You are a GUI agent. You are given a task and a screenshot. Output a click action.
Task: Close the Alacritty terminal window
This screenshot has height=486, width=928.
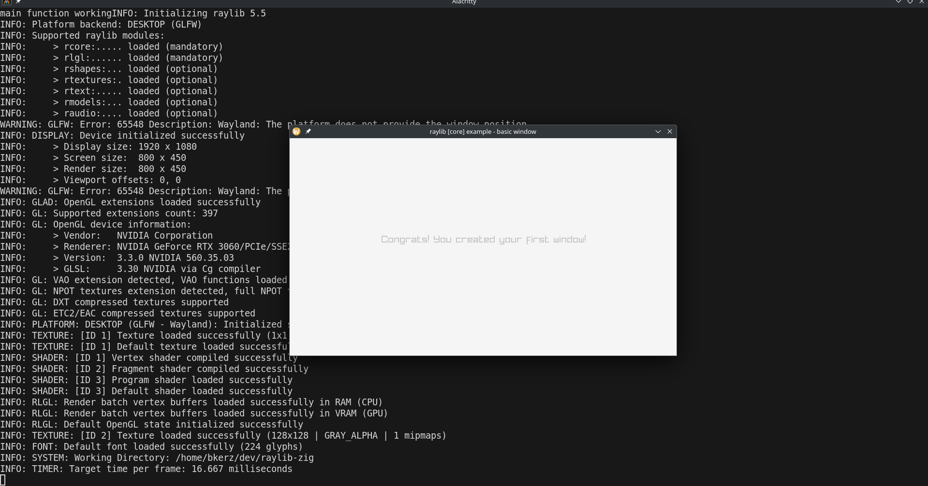click(922, 2)
